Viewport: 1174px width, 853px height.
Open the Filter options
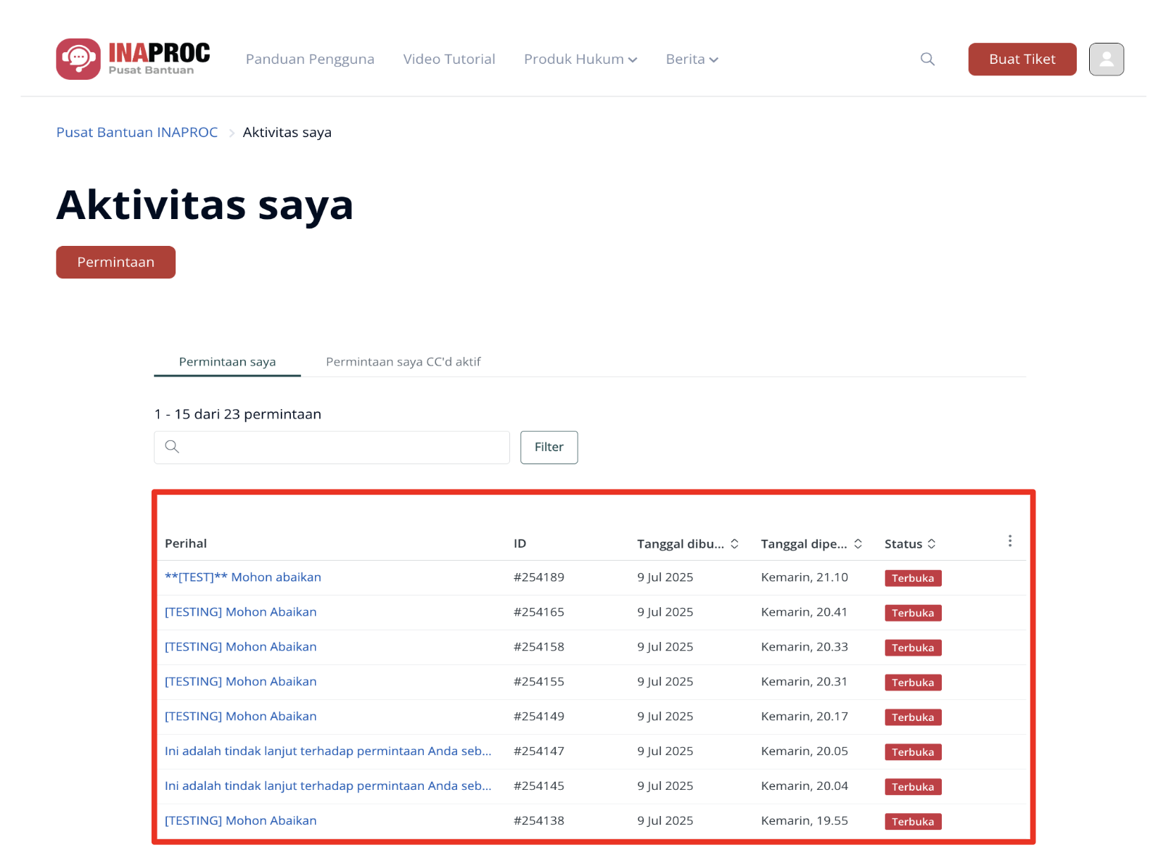(x=549, y=447)
